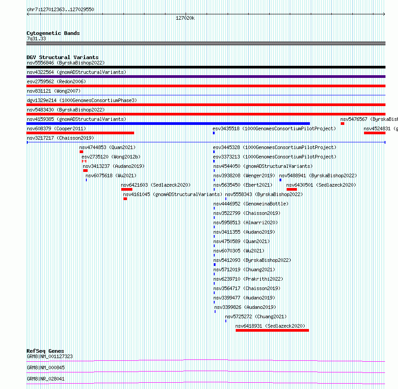Select the red nsv608379 variant bar
Viewport: 398px width, 389px height.
pyautogui.click(x=80, y=133)
